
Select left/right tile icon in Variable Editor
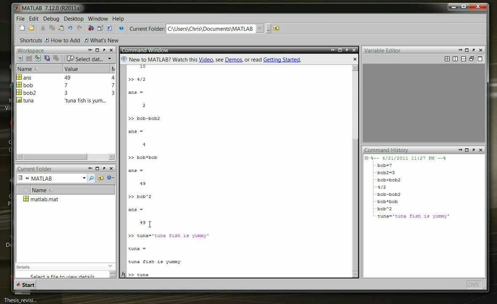pos(455,59)
